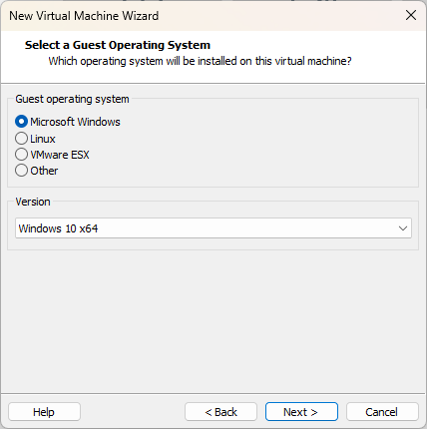Click the Select a Guest Operating System heading
Screen dimensions: 427x429
click(118, 45)
